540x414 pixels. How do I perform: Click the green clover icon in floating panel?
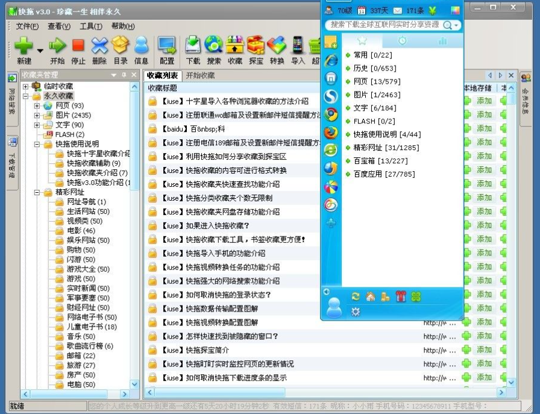point(416,296)
